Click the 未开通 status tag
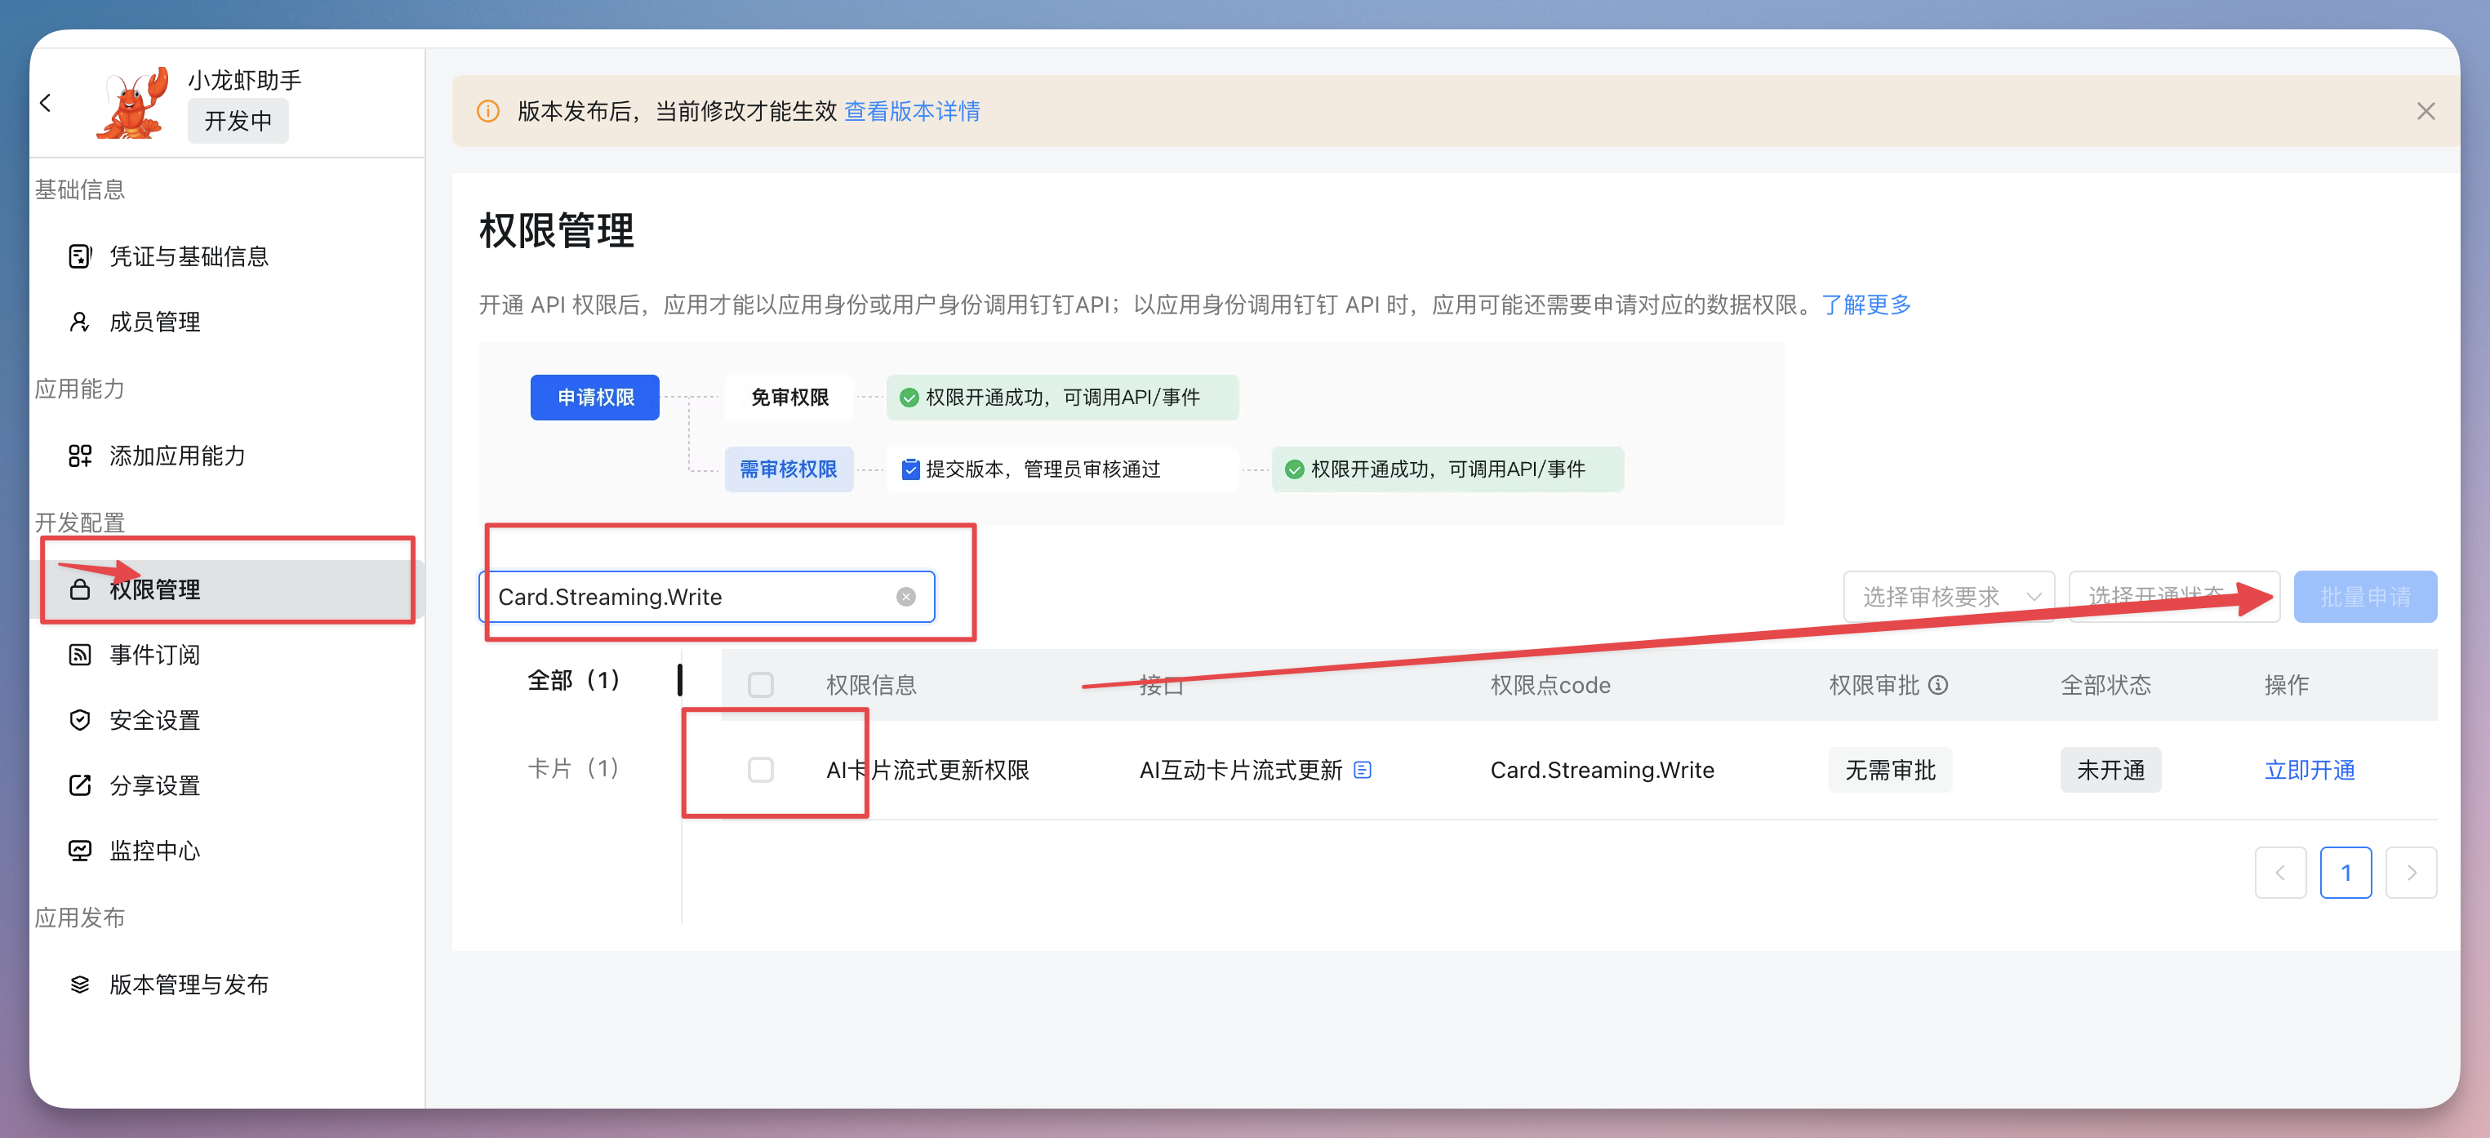This screenshot has height=1138, width=2490. pyautogui.click(x=2110, y=770)
